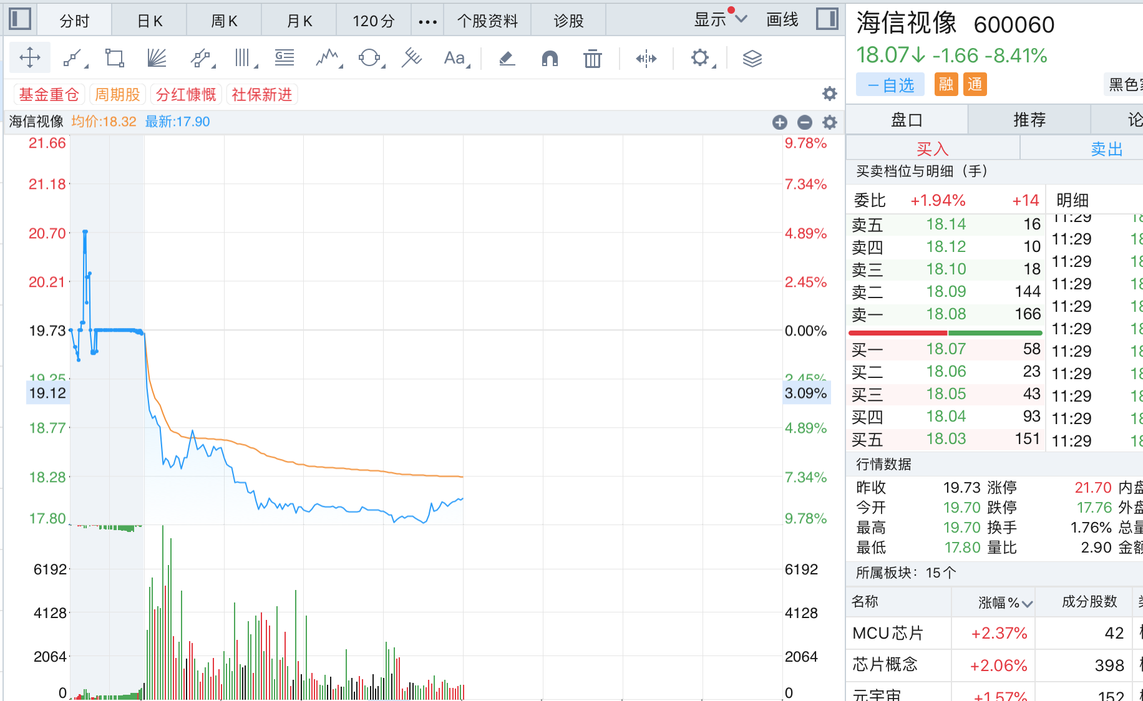
Task: Toggle the left sidebar panel
Action: (x=20, y=19)
